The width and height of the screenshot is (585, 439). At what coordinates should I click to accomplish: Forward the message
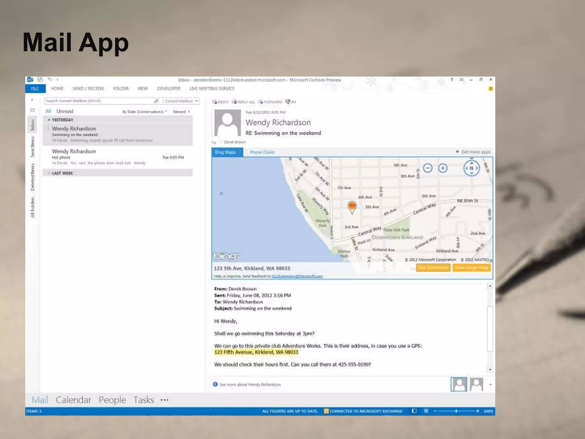pyautogui.click(x=270, y=102)
